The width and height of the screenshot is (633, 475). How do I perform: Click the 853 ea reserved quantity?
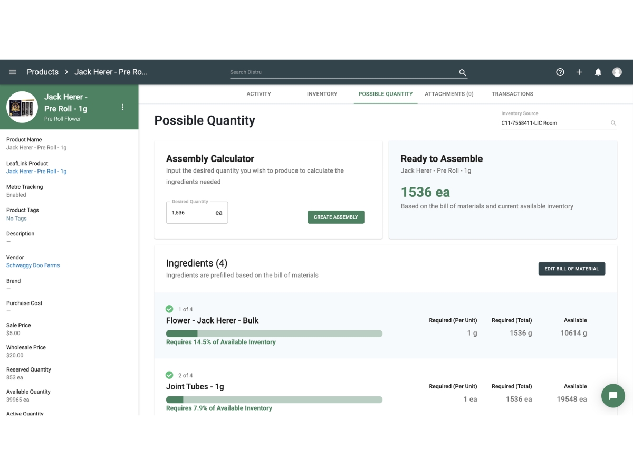pos(15,378)
